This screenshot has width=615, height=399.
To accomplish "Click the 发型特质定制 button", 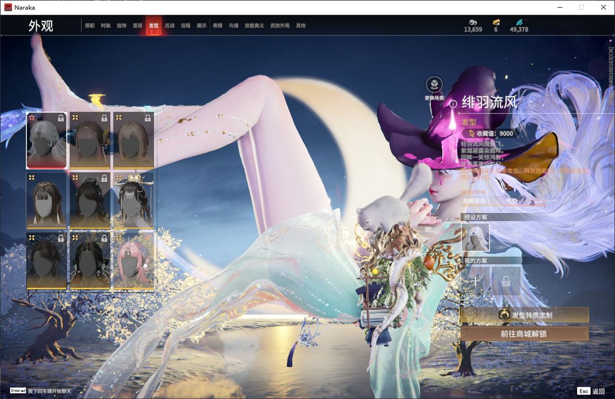I will [x=525, y=315].
